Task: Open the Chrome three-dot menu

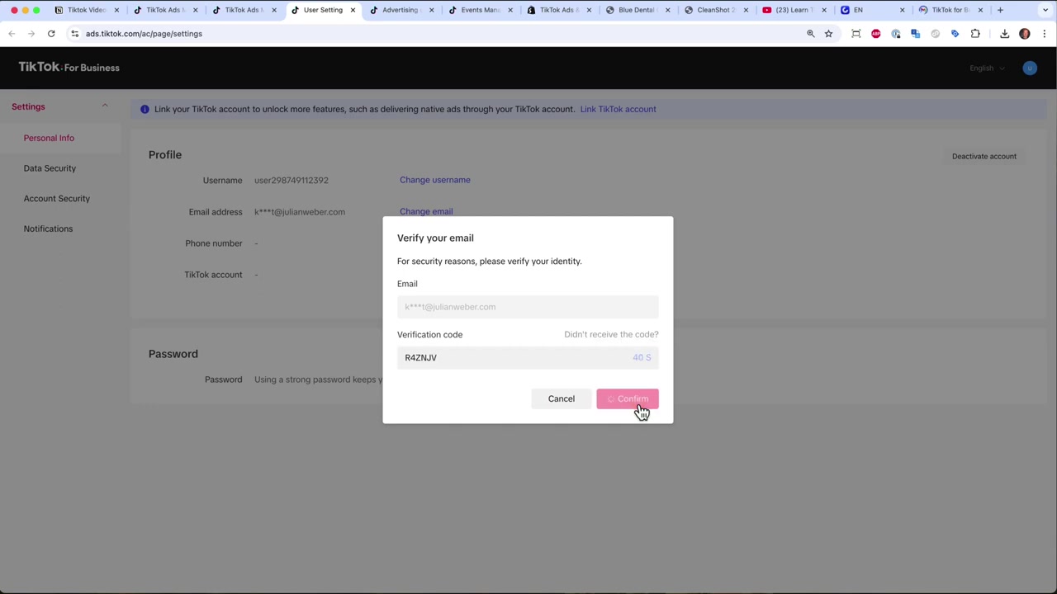Action: [1045, 34]
